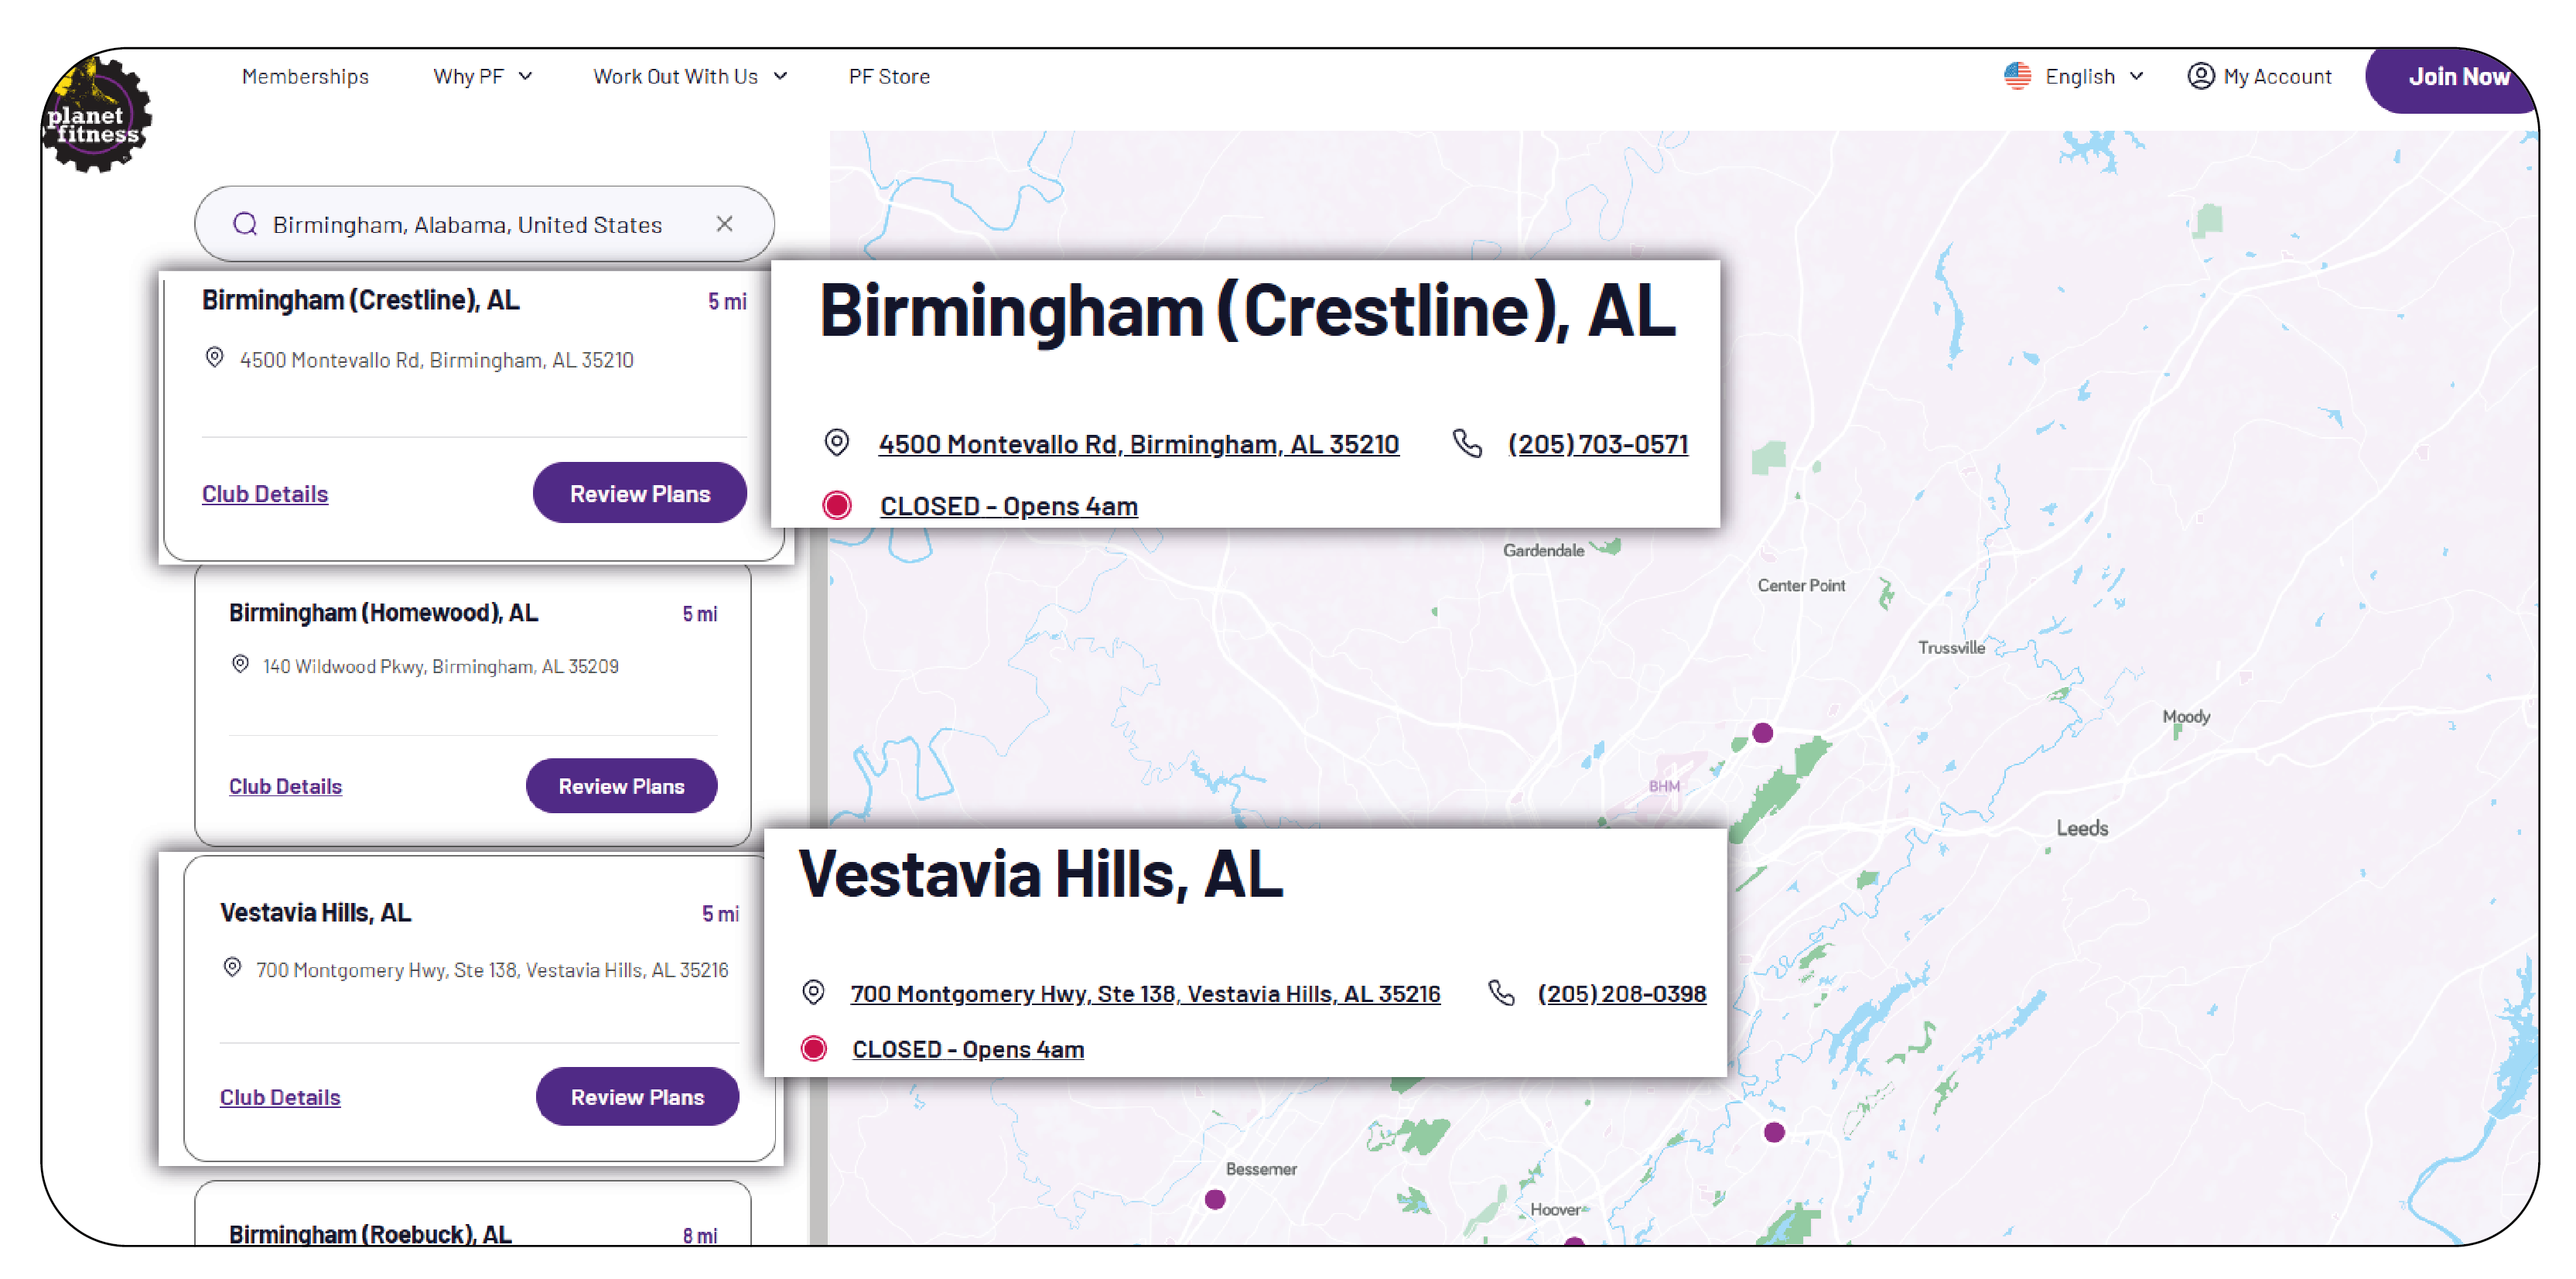Screen dimensions: 2576x1279
Task: Click the location search input field
Action: tap(485, 224)
